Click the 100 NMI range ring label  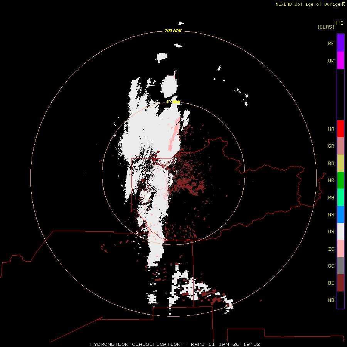[173, 30]
